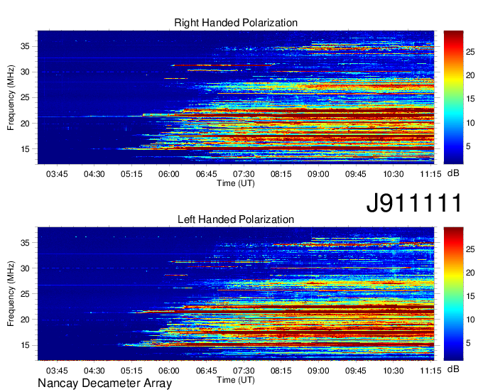Click 35 MHz tick on Left Handed plot
The image size is (483, 392).
25,243
